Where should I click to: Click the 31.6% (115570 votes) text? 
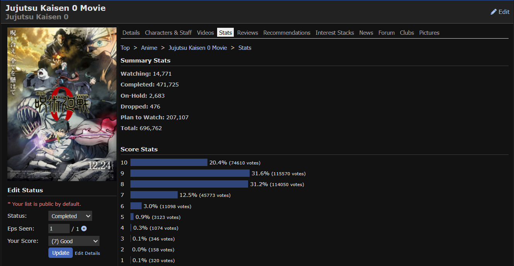[279, 173]
